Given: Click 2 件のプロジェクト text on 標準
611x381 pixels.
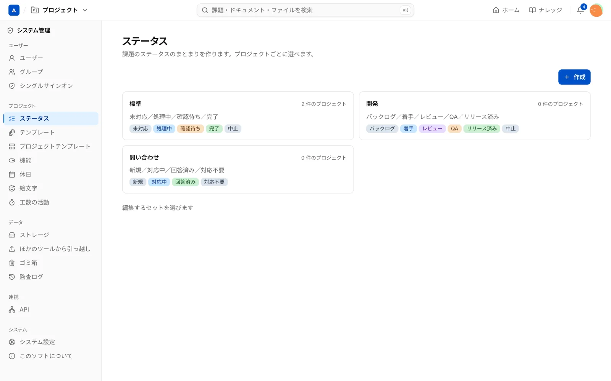Looking at the screenshot, I should [324, 104].
